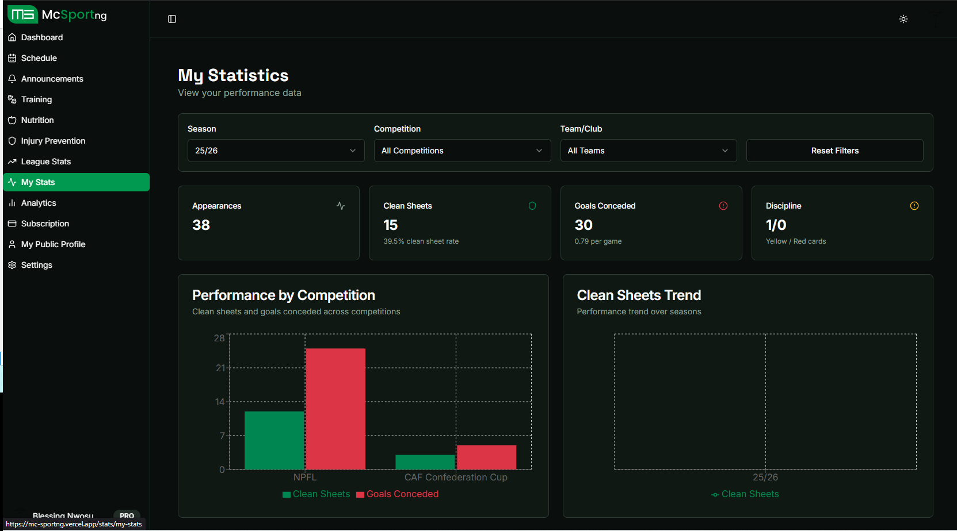
Task: Open the Season 25/26 dropdown
Action: (x=276, y=151)
